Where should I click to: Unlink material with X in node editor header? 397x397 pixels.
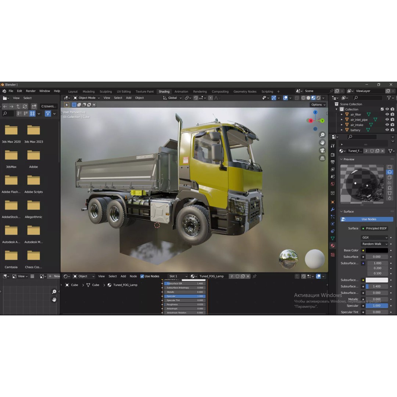point(248,276)
